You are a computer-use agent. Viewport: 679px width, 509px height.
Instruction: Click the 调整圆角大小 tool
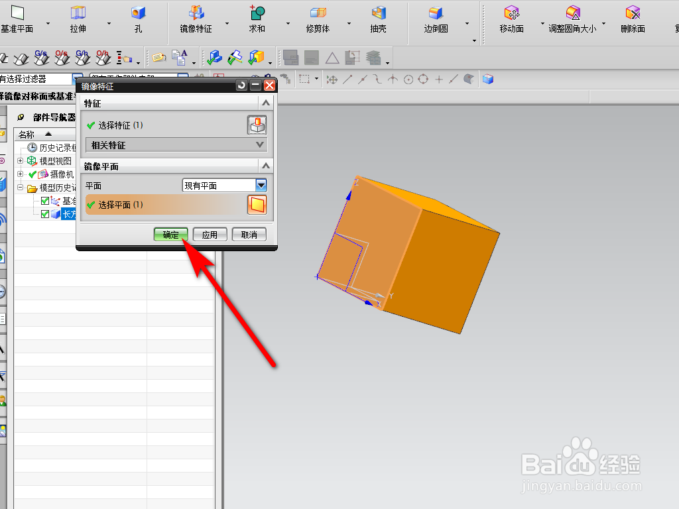pos(572,19)
